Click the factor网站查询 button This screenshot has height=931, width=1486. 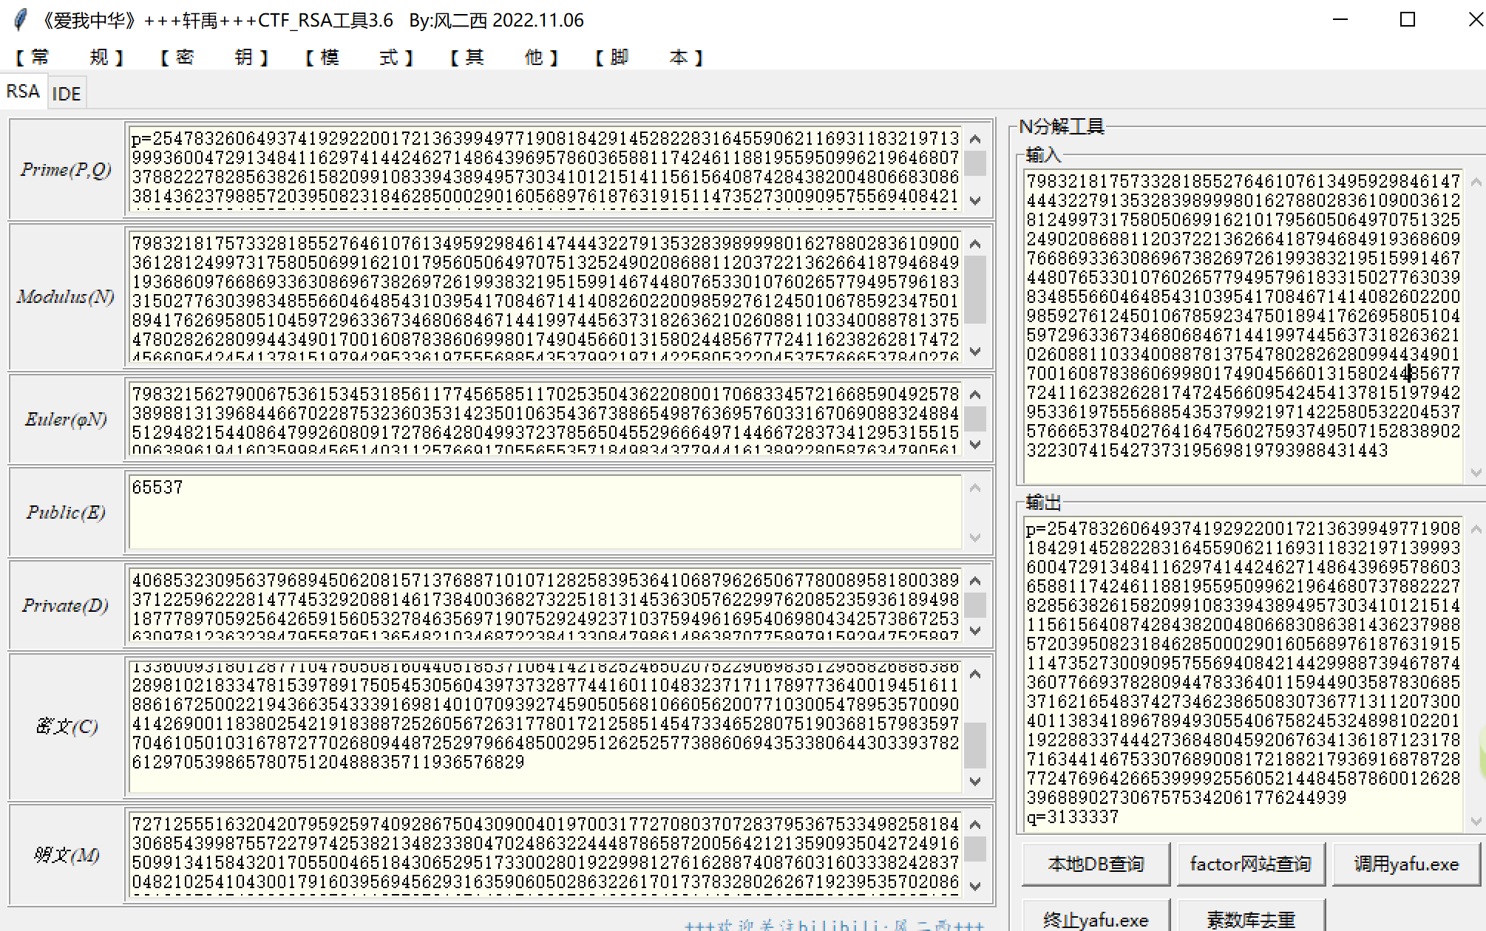tap(1250, 864)
